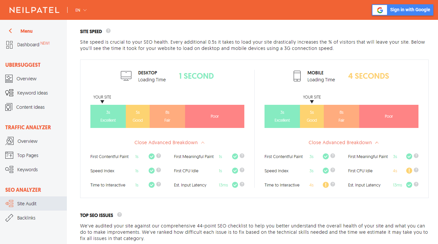438x244 pixels.
Task: Click desktop First Contentful Paint green checkmark
Action: coord(152,156)
